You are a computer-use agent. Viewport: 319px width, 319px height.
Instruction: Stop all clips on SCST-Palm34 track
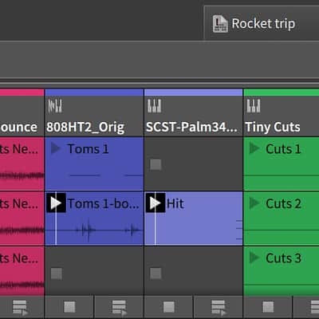point(169,307)
